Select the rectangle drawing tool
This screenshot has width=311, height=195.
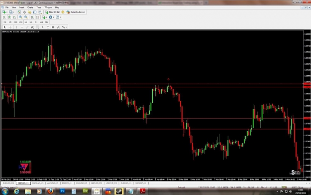click(x=53, y=27)
